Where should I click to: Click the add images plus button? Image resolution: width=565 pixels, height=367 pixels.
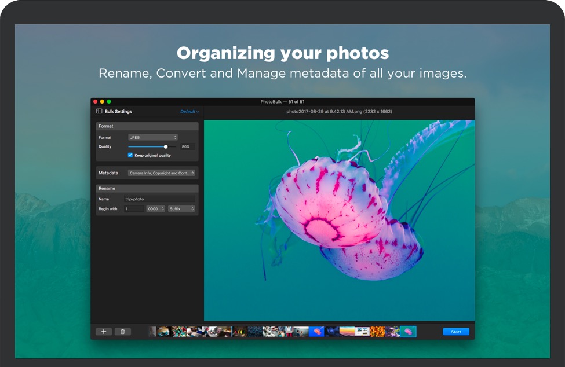tap(104, 332)
